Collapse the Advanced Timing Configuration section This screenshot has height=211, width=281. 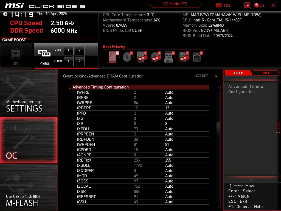(70, 87)
